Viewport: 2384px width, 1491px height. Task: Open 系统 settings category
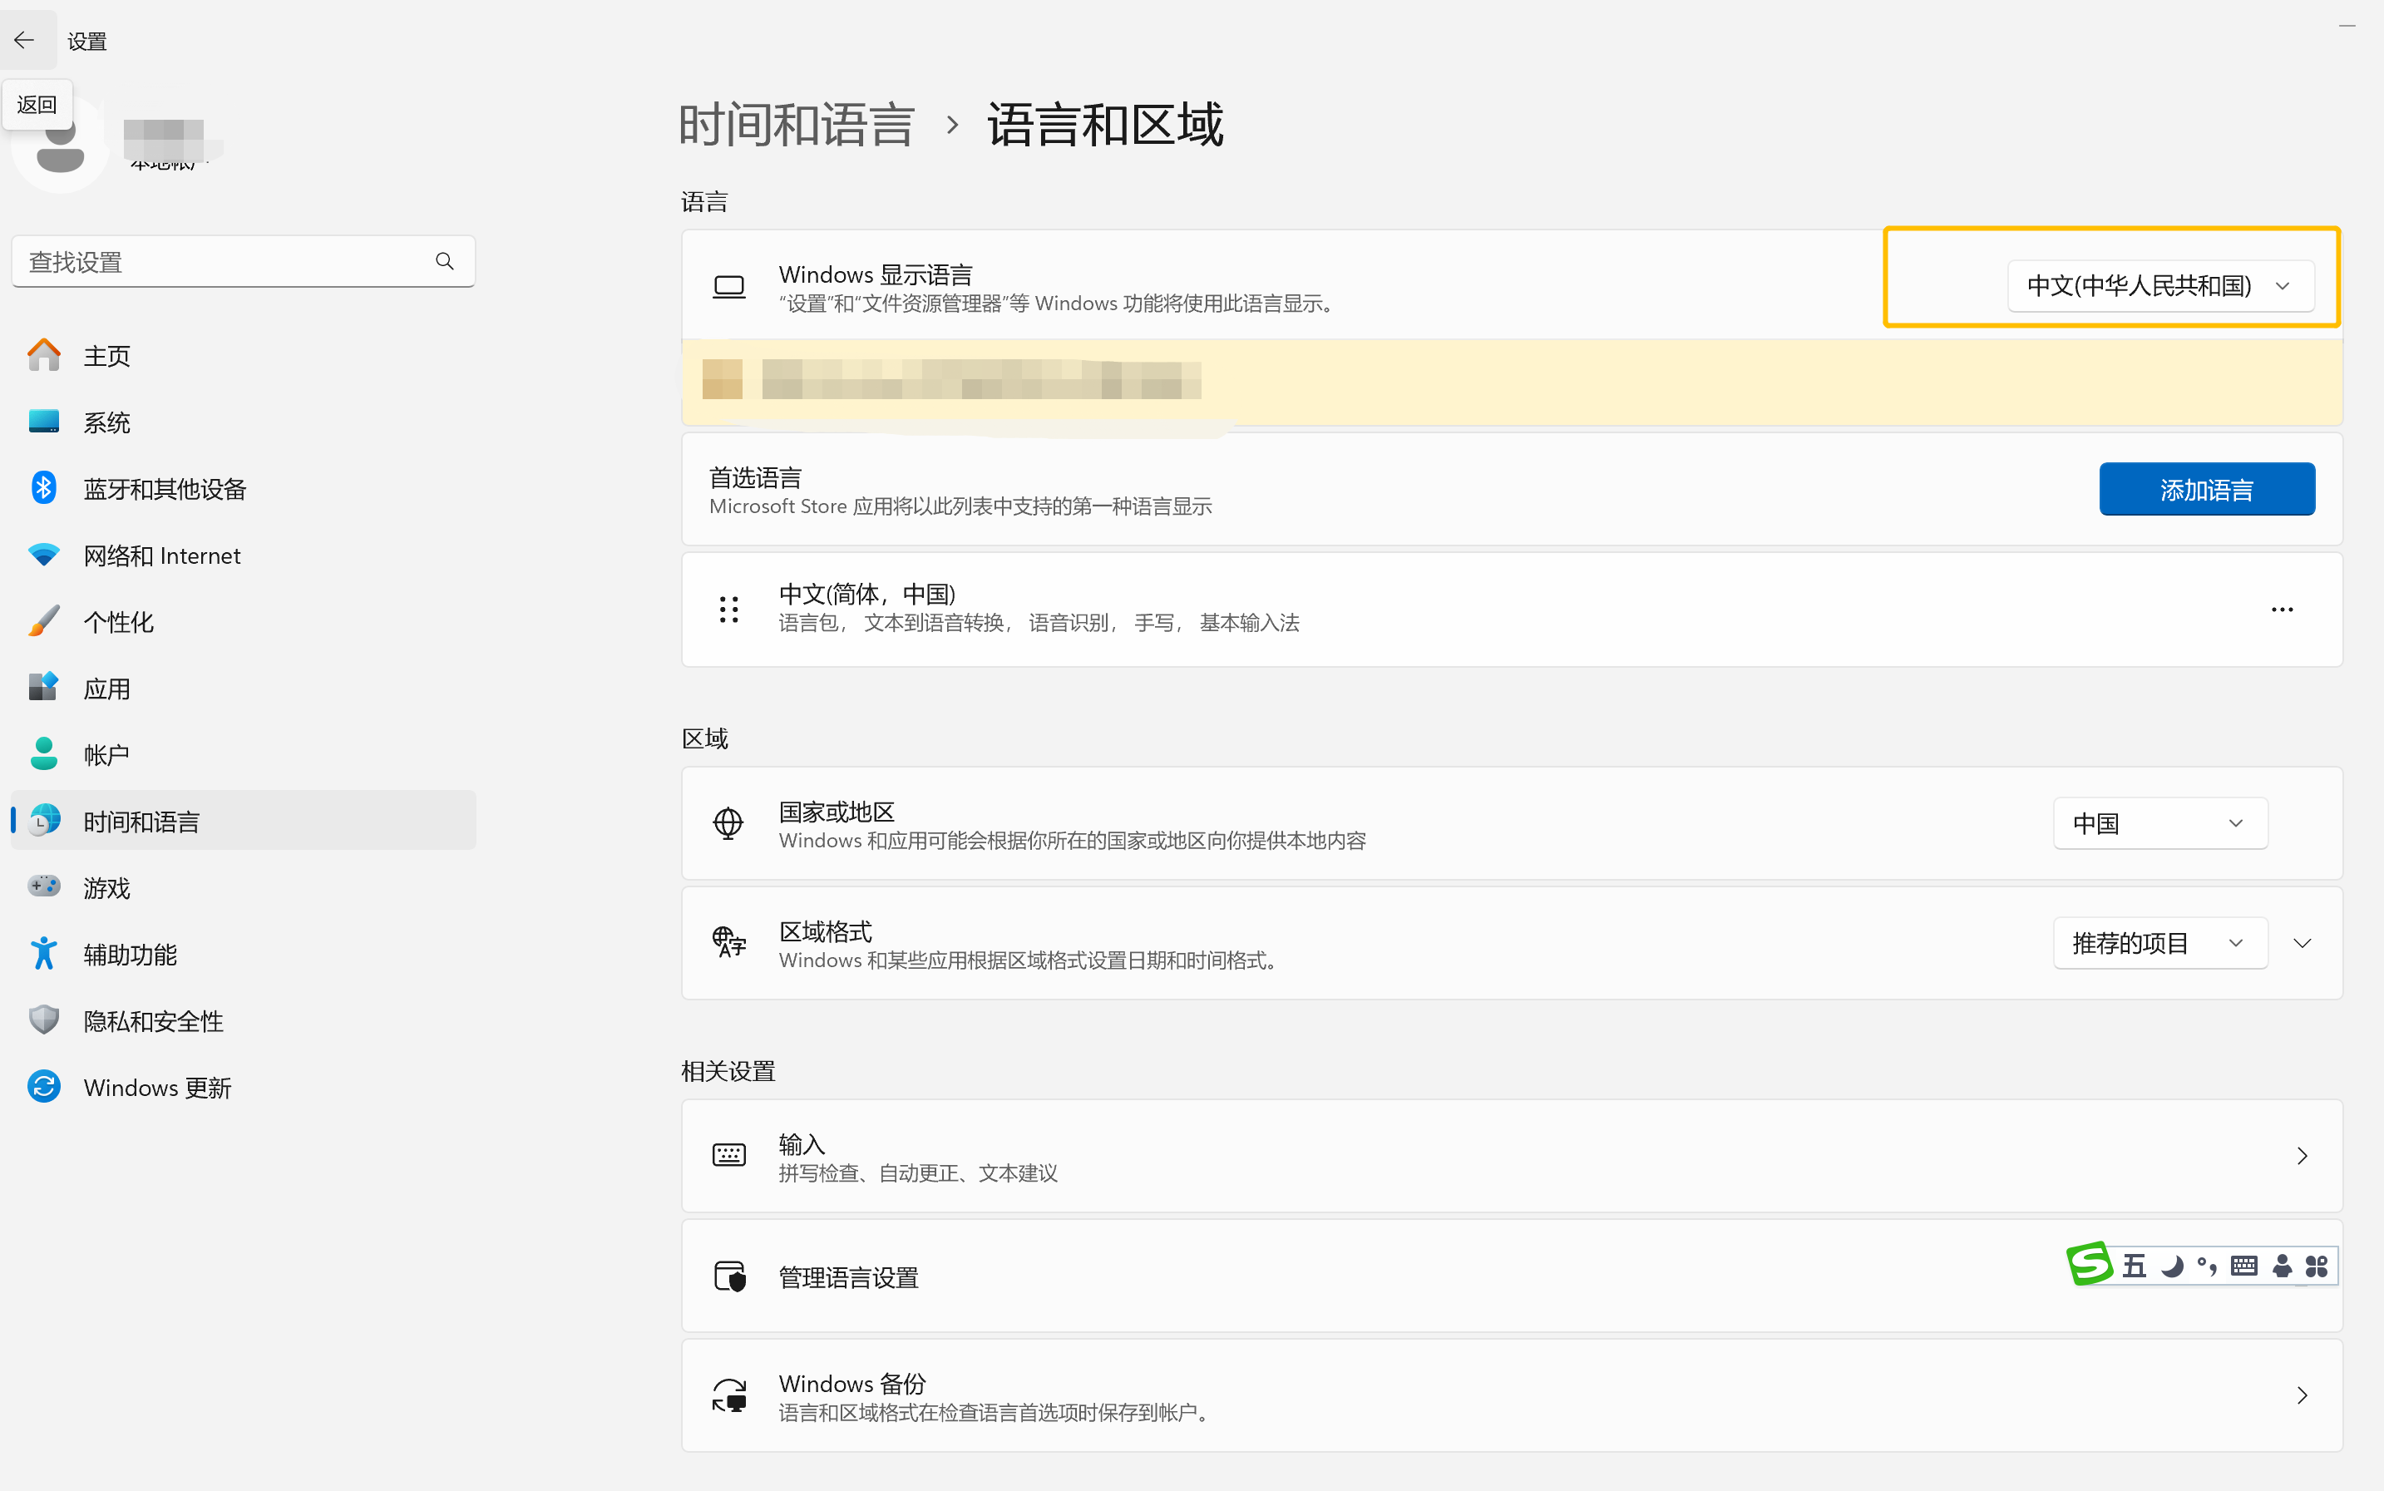244,422
